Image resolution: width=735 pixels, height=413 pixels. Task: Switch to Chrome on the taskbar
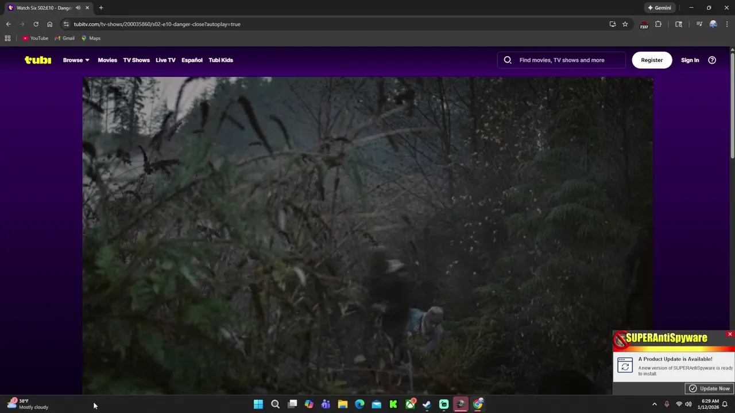click(x=478, y=404)
